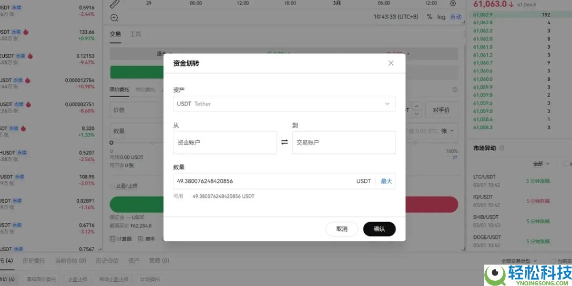Switch to the 交易 tab
This screenshot has height=286, width=572.
point(115,34)
